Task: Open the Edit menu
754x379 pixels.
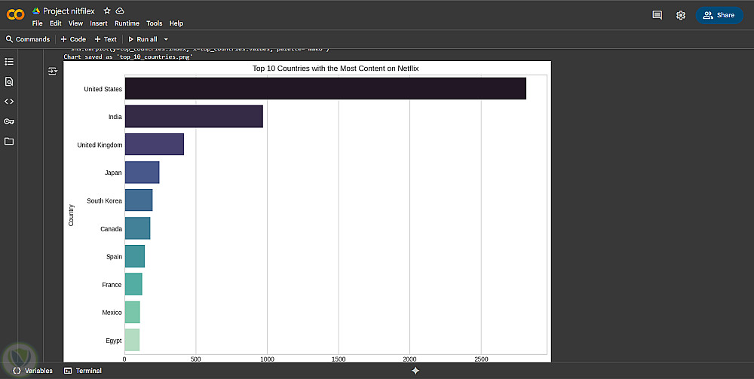Action: point(55,23)
